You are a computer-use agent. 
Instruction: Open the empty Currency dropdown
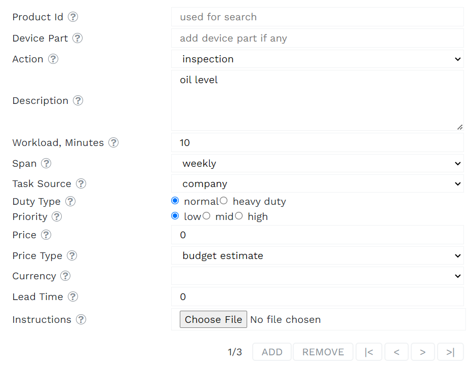point(318,276)
